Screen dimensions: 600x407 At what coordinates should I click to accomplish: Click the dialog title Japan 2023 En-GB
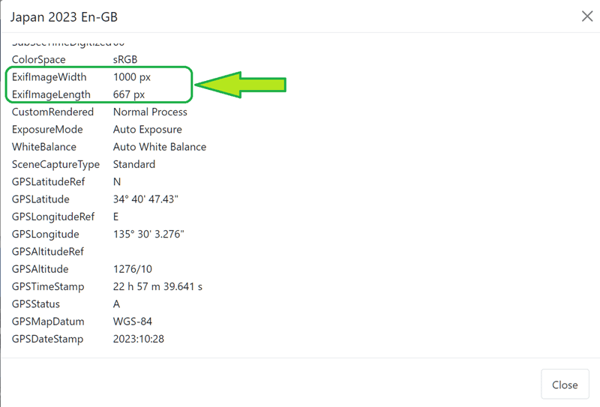pyautogui.click(x=64, y=16)
